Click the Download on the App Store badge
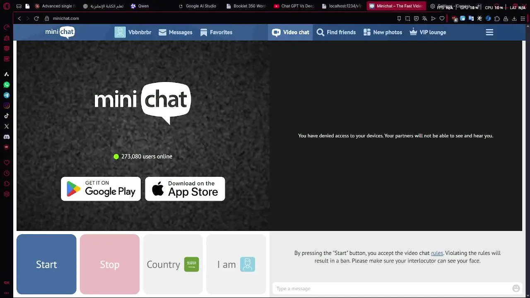 pyautogui.click(x=185, y=189)
